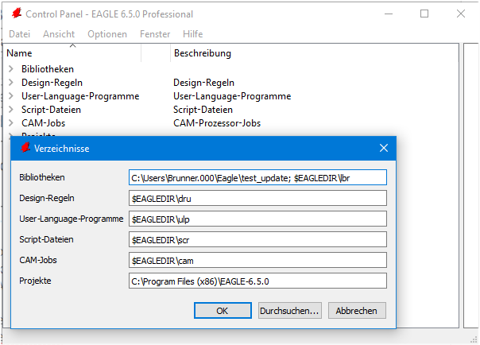The image size is (480, 345).
Task: Click the Durchsuchen... button
Action: point(289,311)
